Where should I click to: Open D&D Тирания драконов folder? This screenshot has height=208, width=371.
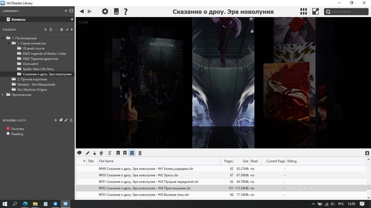tap(40, 59)
